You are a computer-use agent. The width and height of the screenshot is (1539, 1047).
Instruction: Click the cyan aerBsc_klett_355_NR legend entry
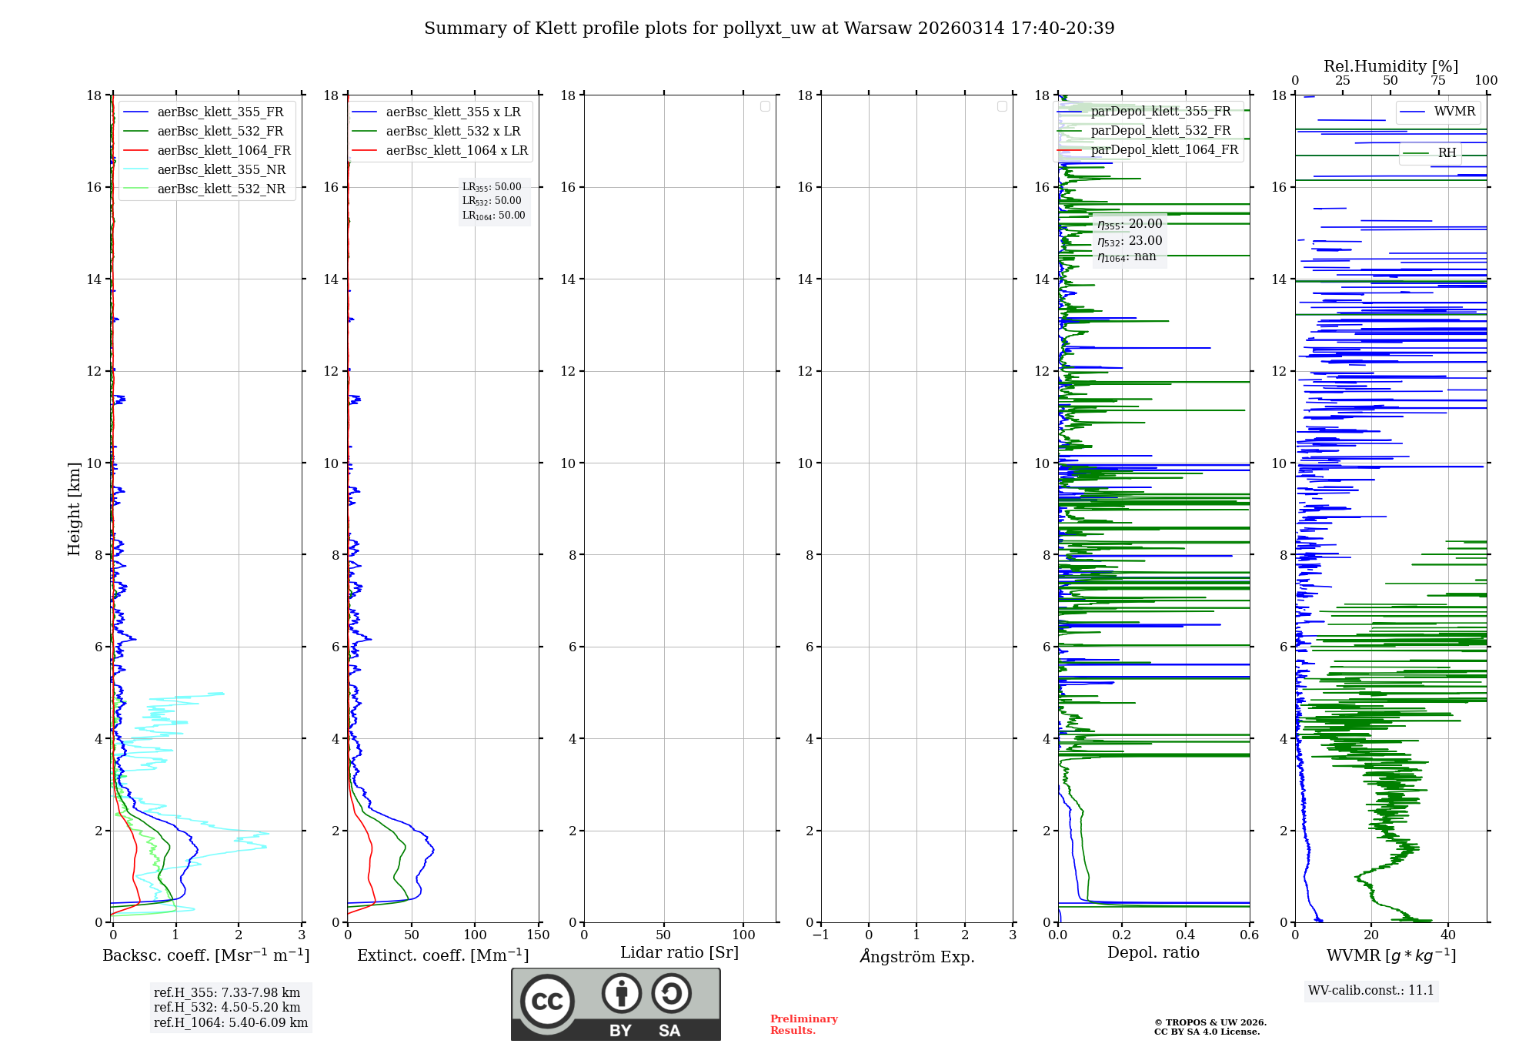221,170
